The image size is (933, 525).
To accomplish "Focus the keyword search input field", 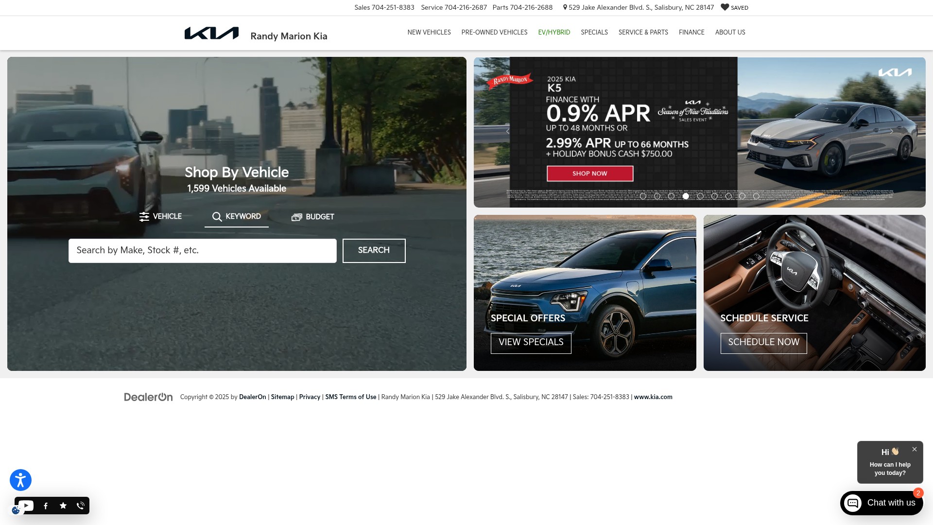I will pyautogui.click(x=203, y=251).
